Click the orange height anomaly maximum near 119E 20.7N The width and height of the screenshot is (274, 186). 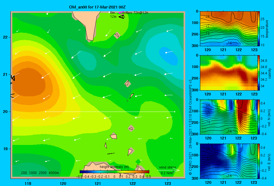pyautogui.click(x=29, y=82)
